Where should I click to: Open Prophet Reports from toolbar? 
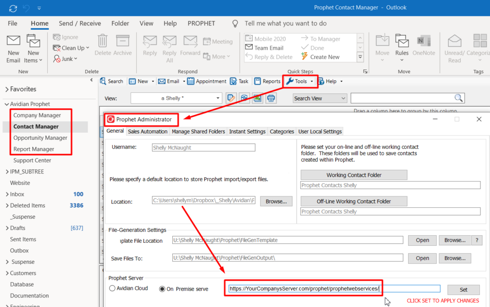(267, 81)
